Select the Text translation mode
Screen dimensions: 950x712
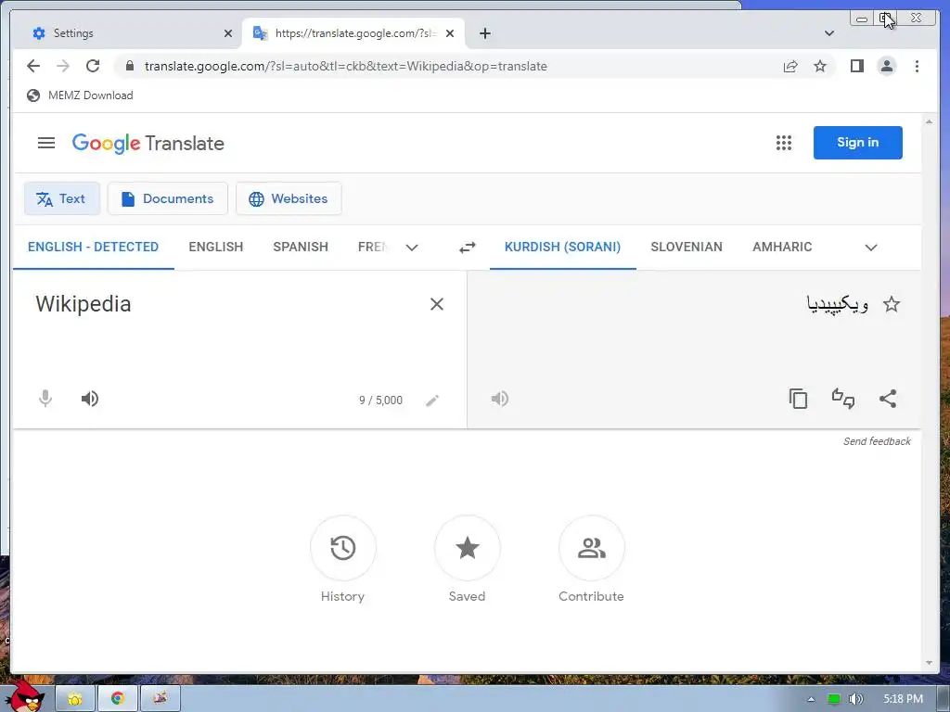coord(62,198)
